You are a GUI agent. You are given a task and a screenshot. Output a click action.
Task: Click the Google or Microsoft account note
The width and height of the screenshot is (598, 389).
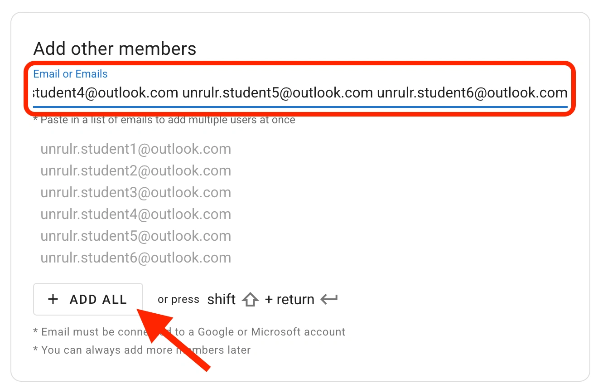(189, 332)
